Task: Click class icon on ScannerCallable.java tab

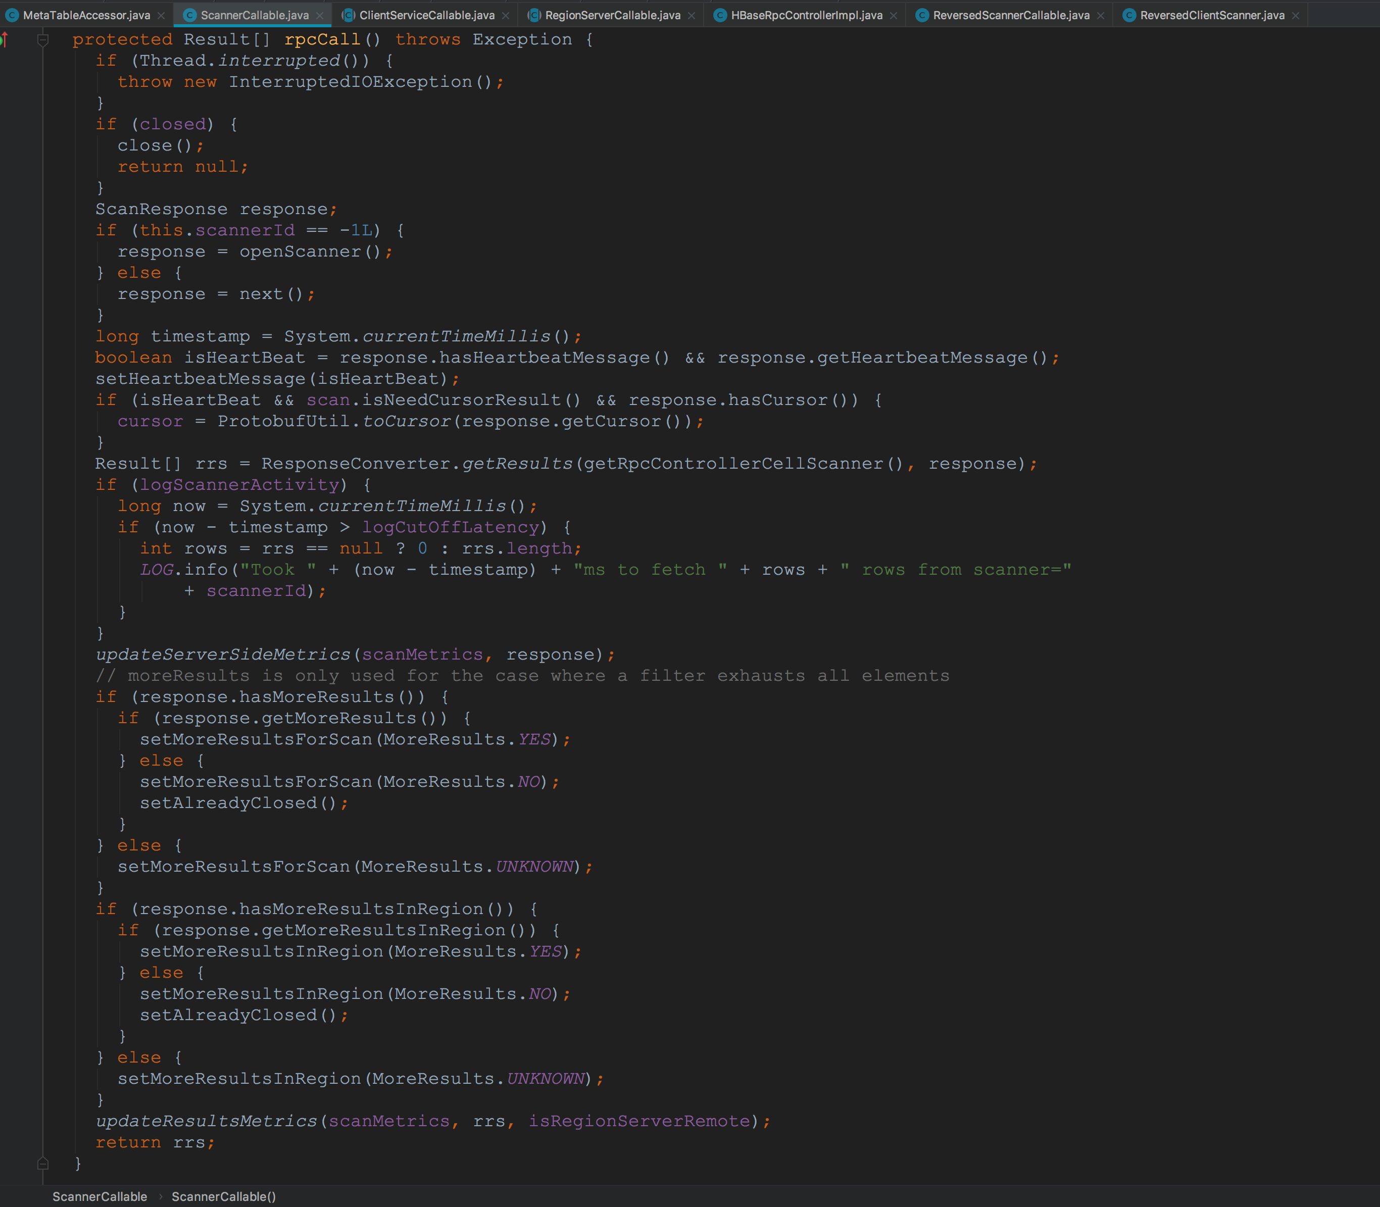Action: pos(190,15)
